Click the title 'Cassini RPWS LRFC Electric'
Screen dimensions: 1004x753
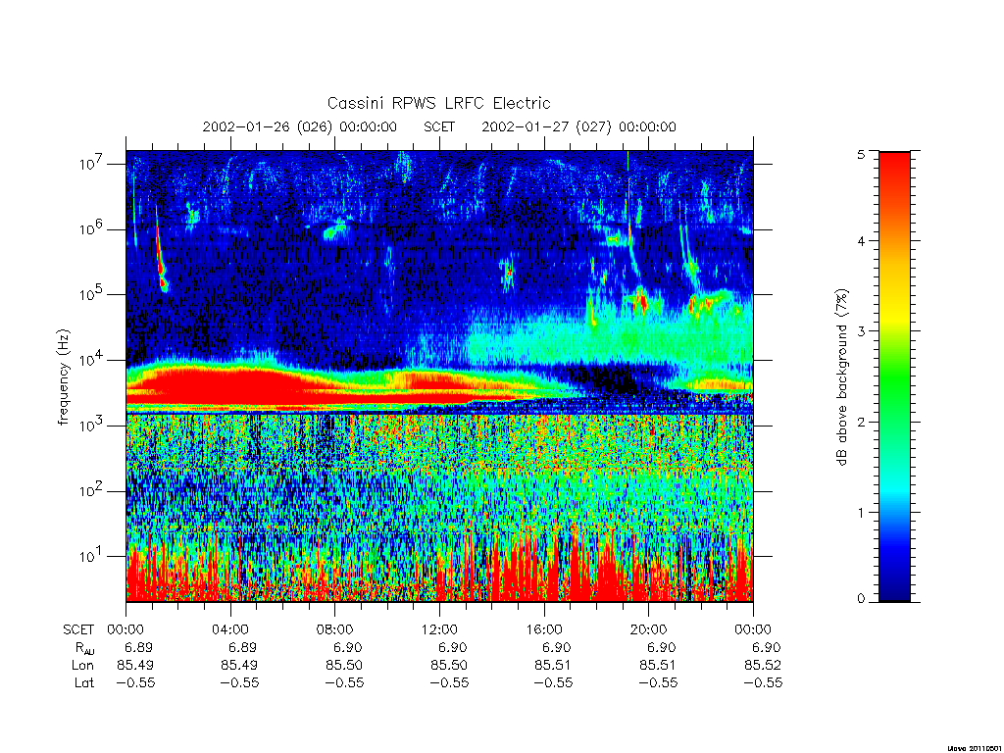[x=438, y=103]
